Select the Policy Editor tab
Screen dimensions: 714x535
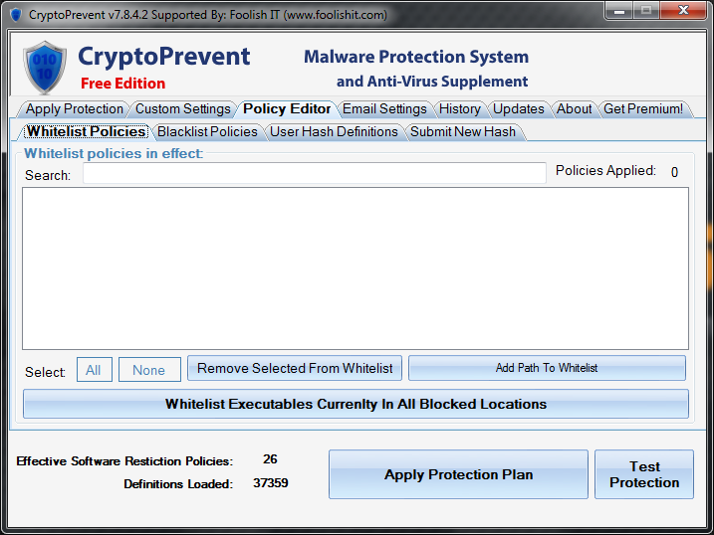click(x=287, y=109)
